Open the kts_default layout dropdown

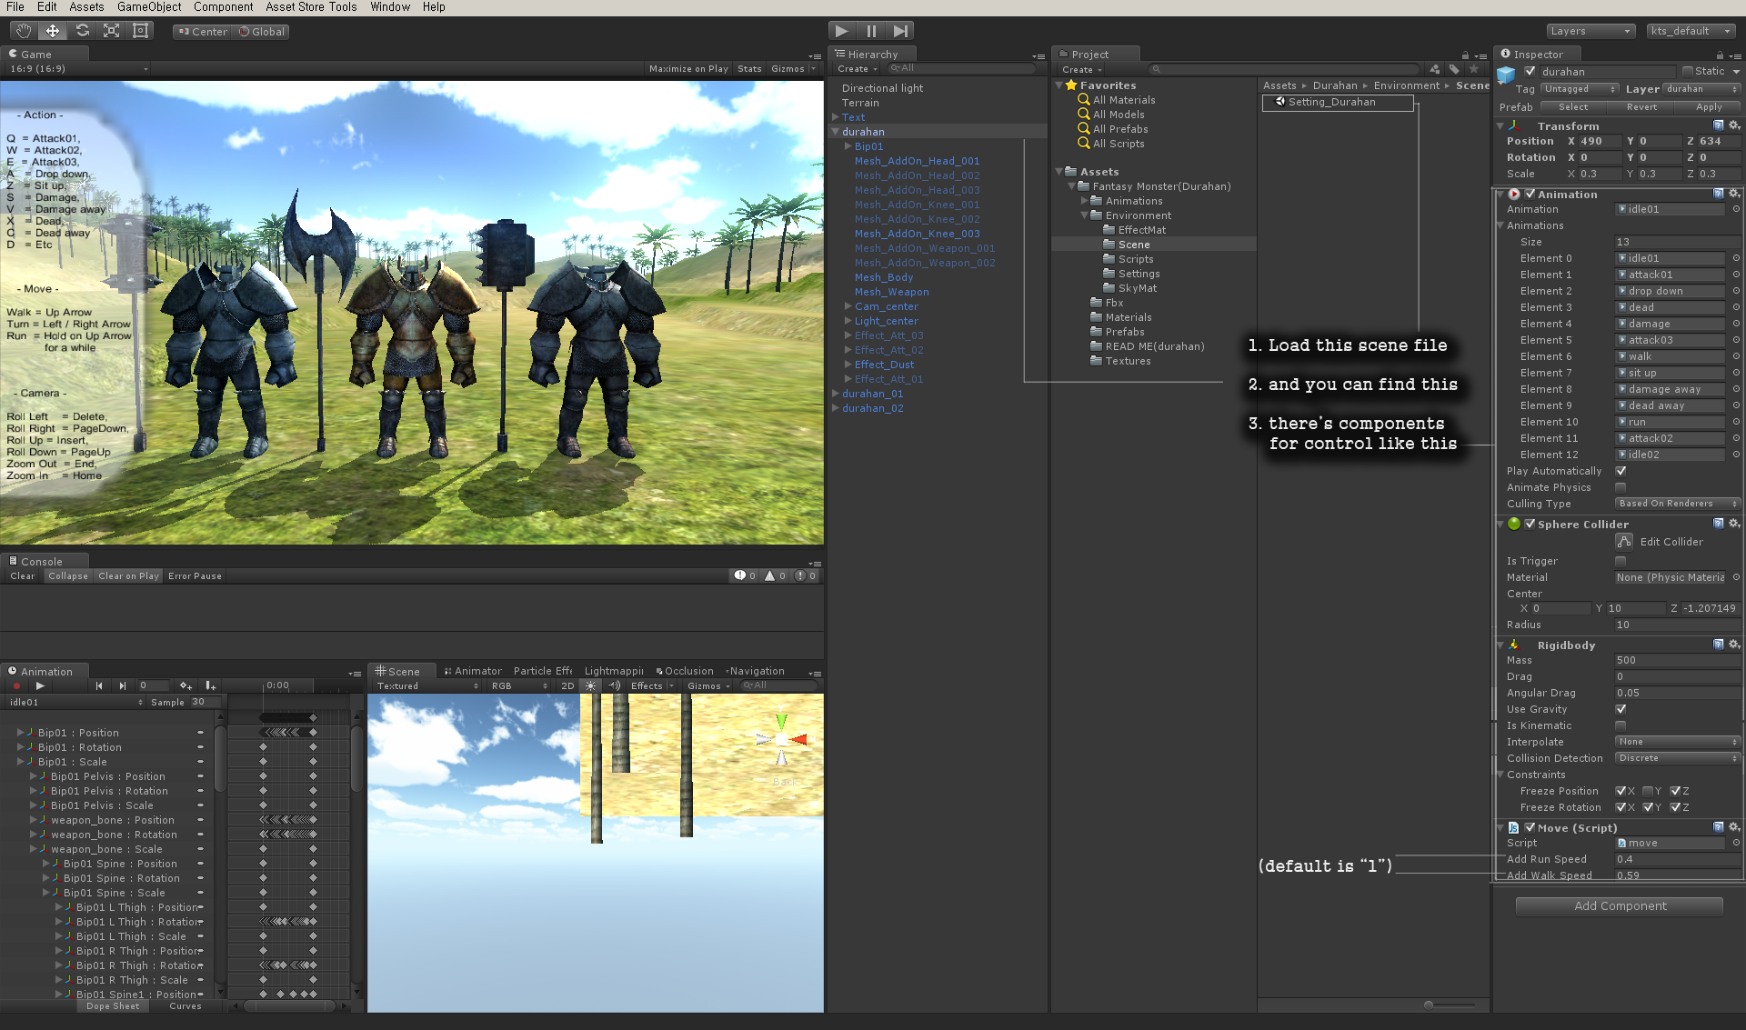point(1691,31)
